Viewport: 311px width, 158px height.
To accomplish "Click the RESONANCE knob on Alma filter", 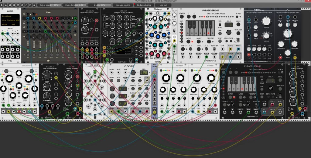I will [x=281, y=44].
